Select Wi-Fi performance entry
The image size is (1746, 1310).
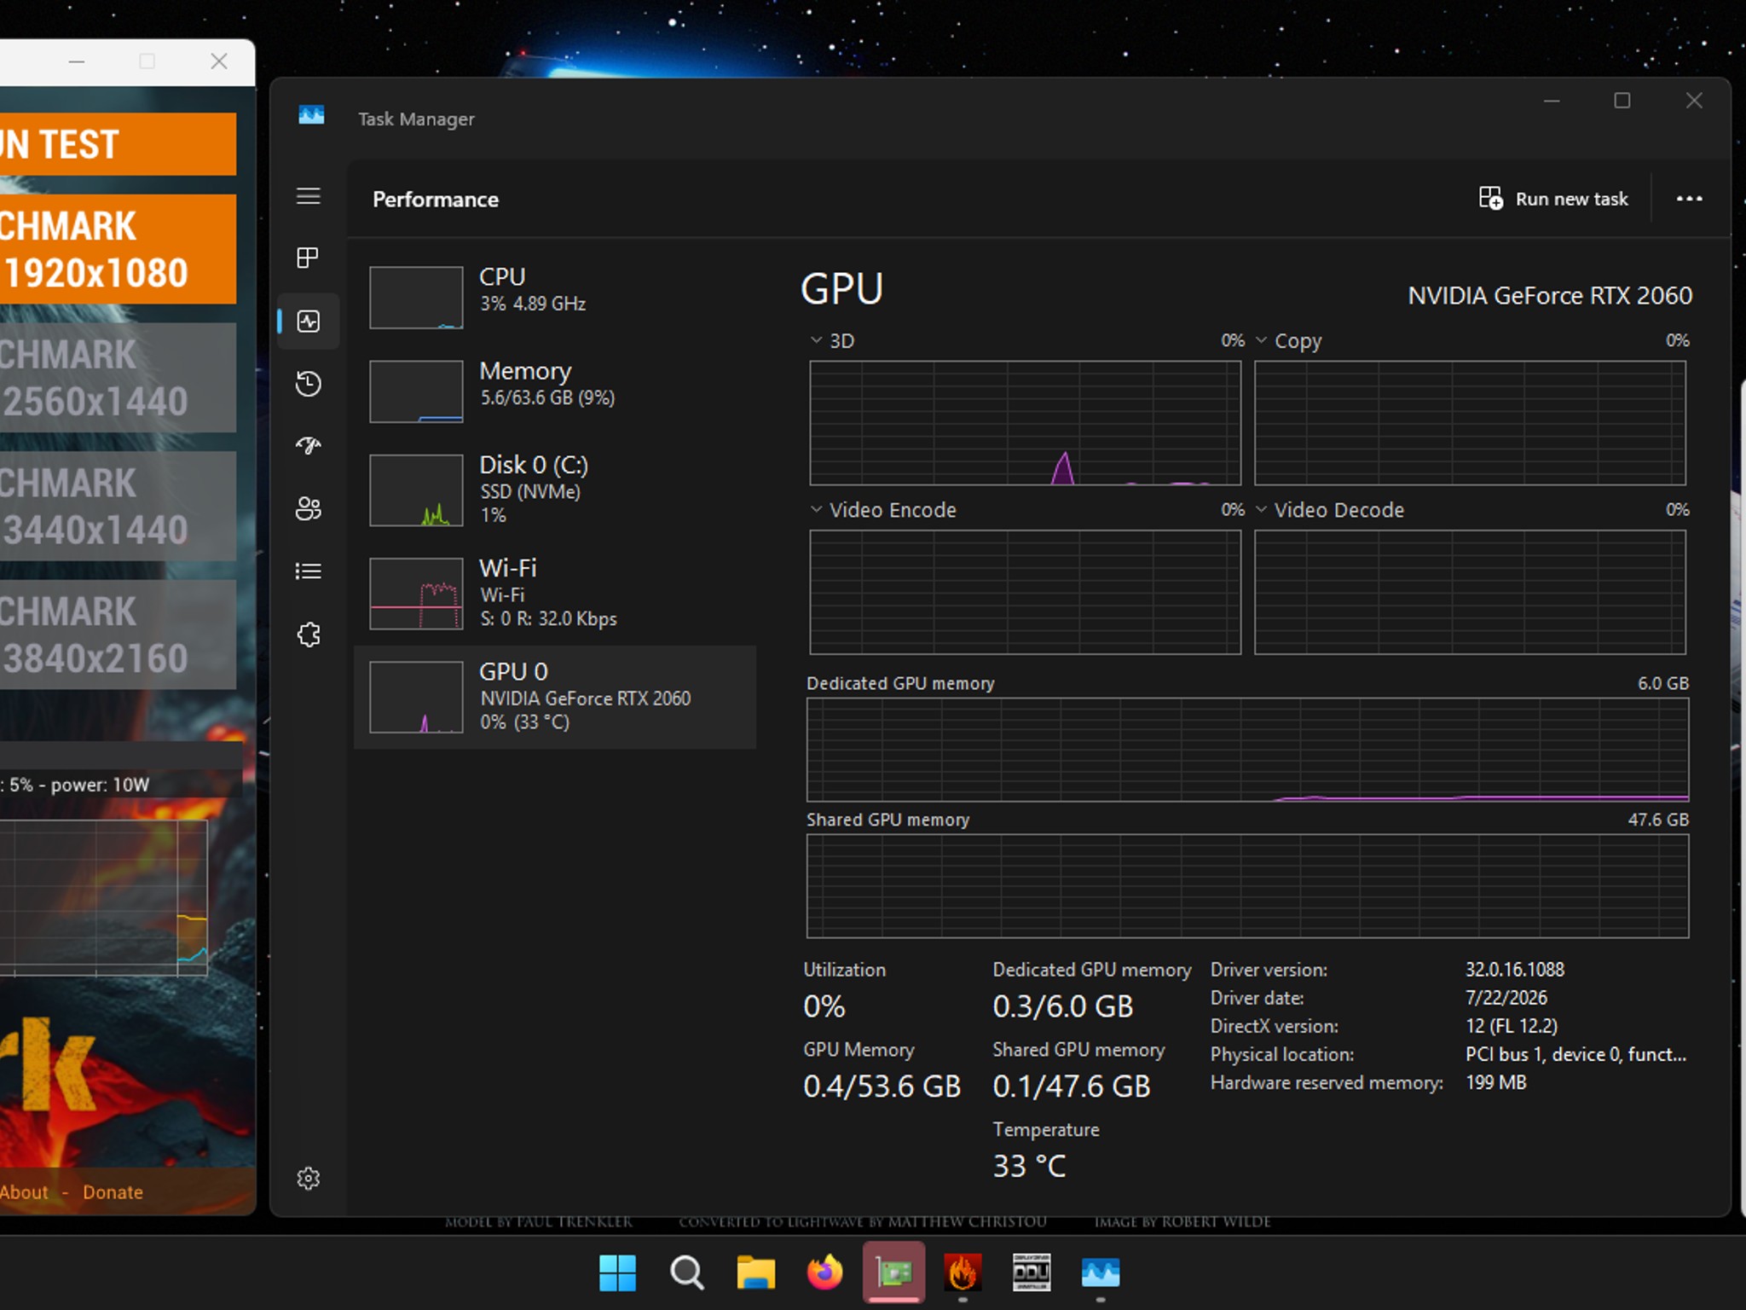(x=554, y=593)
